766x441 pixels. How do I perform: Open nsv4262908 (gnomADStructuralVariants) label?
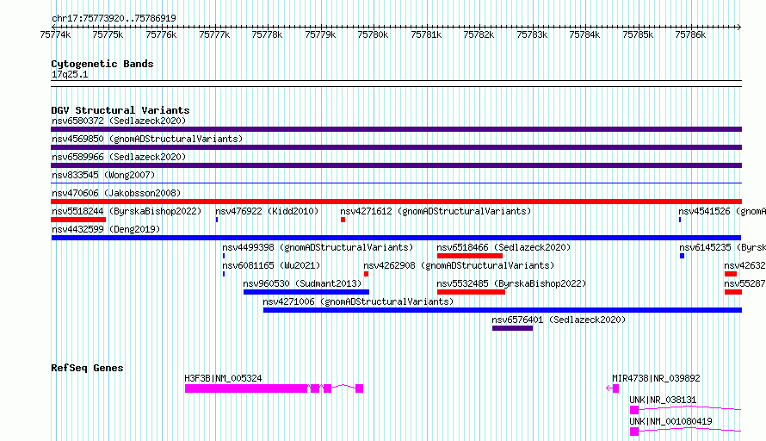(459, 265)
